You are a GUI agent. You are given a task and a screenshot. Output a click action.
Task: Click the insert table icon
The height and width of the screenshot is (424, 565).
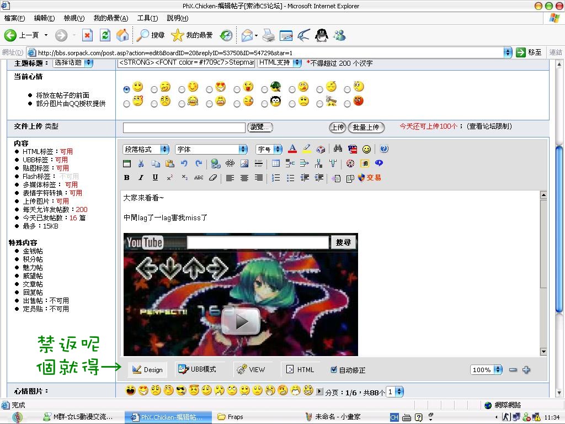tap(276, 163)
